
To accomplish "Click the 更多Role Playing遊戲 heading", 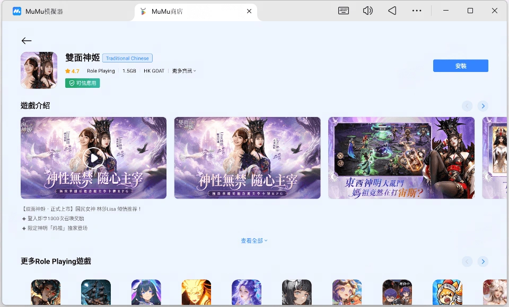I will point(56,261).
